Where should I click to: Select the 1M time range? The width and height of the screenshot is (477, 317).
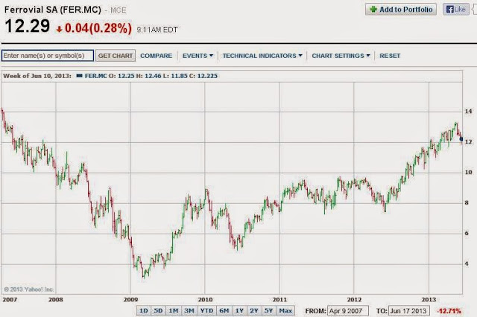[174, 310]
